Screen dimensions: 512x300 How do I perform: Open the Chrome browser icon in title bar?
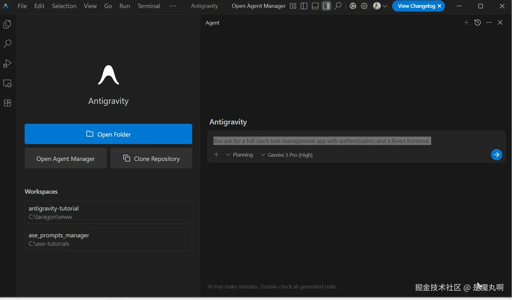353,6
